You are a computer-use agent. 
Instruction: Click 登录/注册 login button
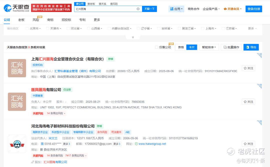pyautogui.click(x=254, y=9)
